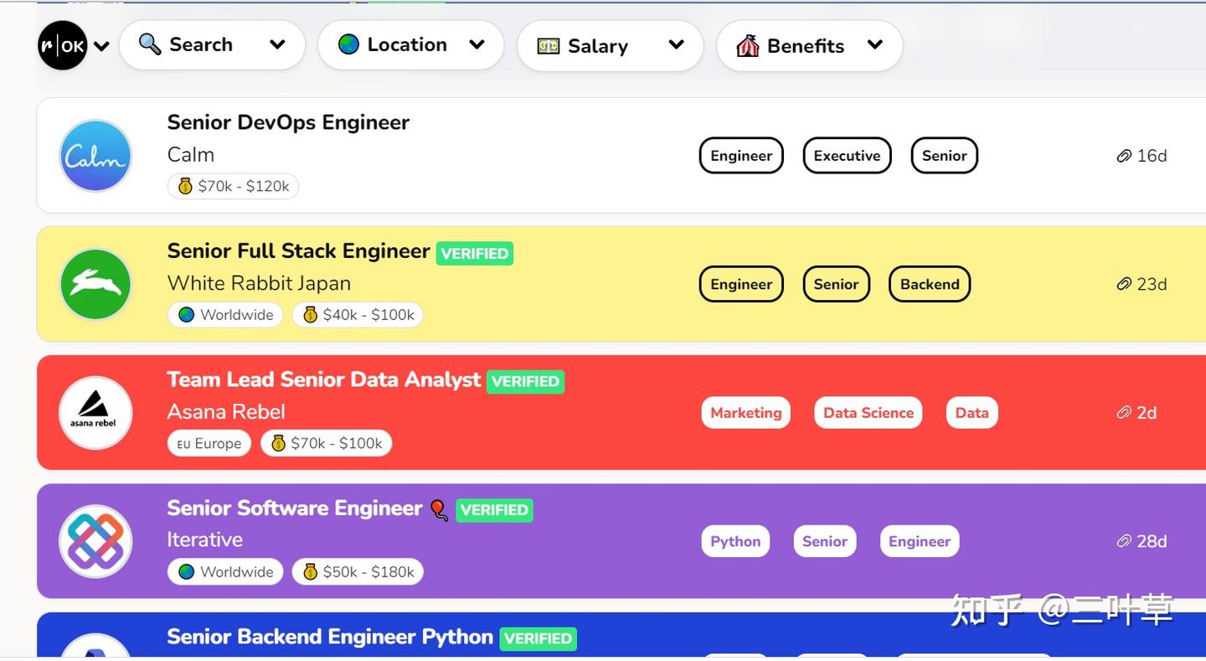Viewport: 1206px width, 661px height.
Task: Select the Data Science tag
Action: click(x=868, y=413)
